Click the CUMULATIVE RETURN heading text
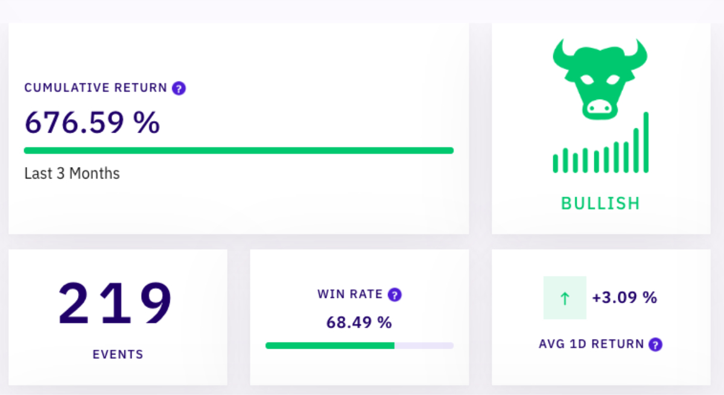This screenshot has height=395, width=724. (x=96, y=88)
